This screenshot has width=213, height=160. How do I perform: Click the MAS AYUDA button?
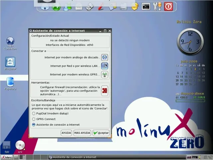82,133
